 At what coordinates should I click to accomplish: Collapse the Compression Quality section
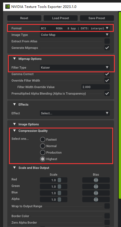[x=14, y=131]
